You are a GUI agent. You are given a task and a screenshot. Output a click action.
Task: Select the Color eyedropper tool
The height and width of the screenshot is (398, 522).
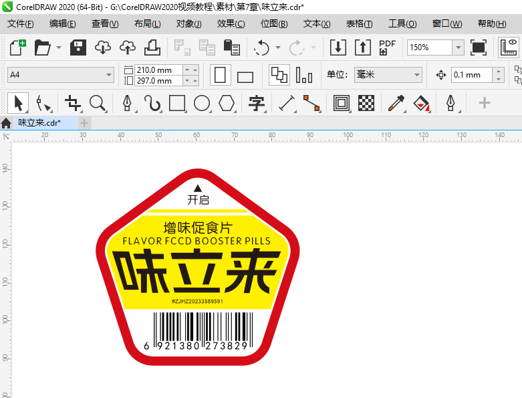pos(396,103)
